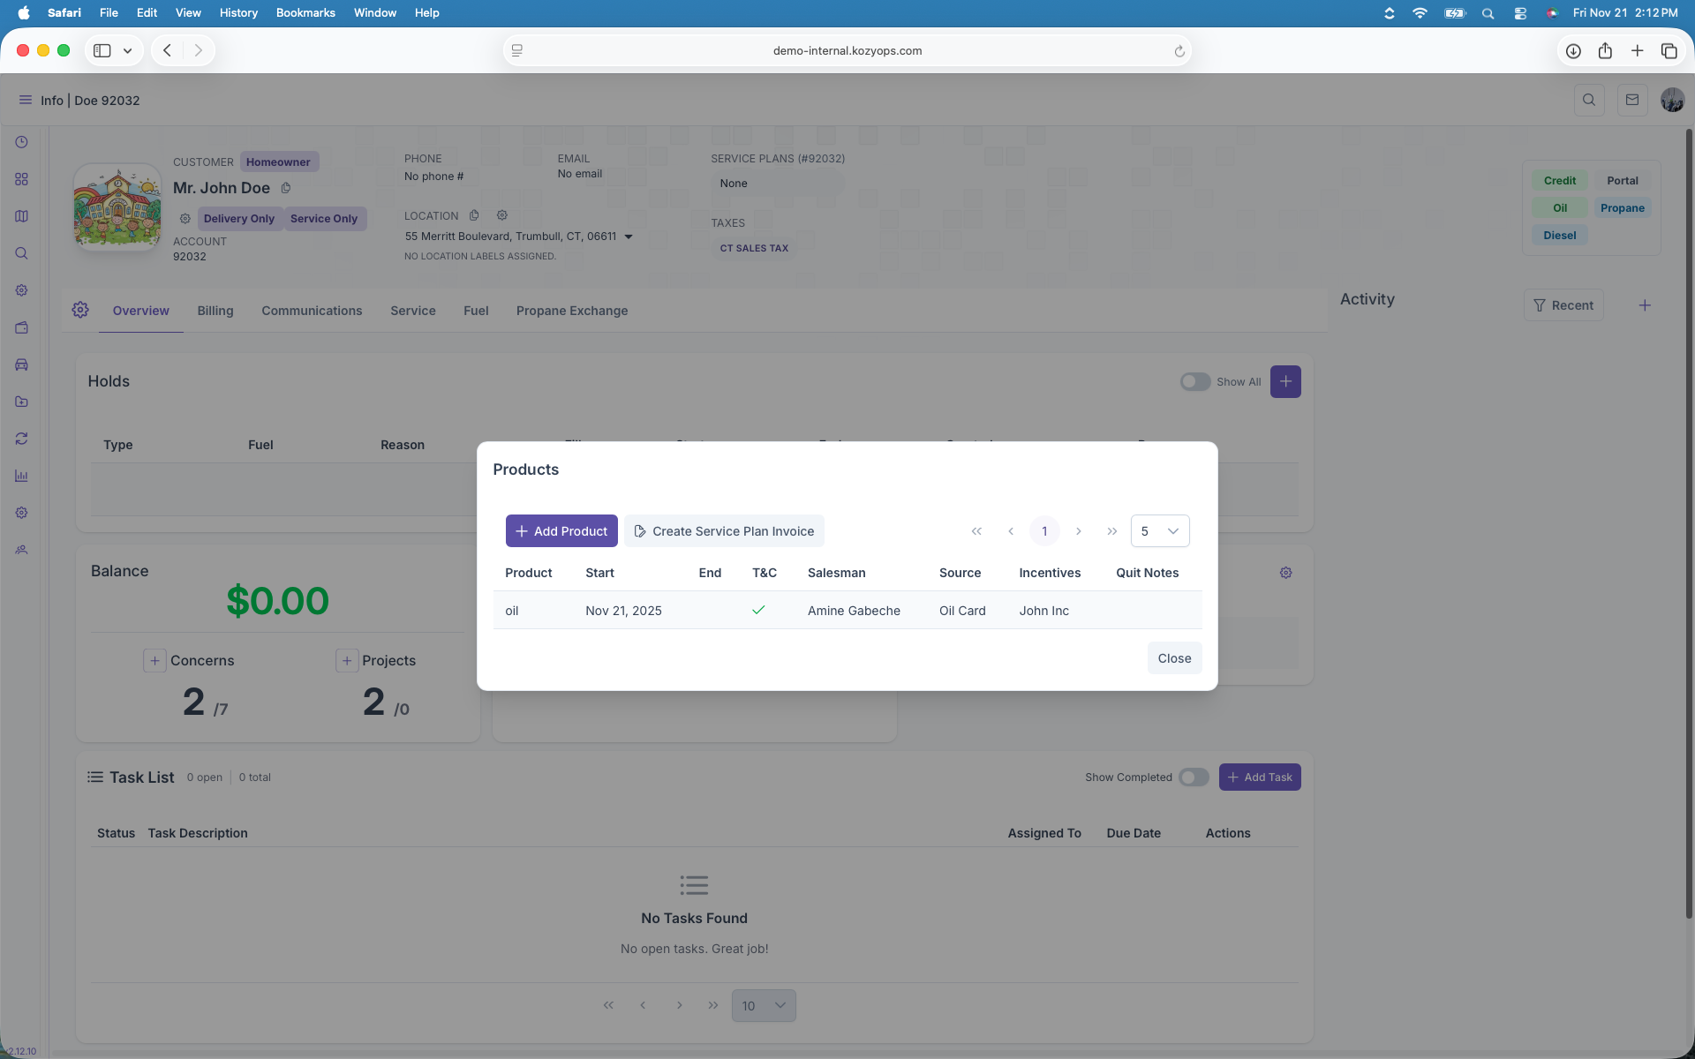Image resolution: width=1695 pixels, height=1059 pixels.
Task: Open the products page size dropdown showing 5
Action: tap(1159, 531)
